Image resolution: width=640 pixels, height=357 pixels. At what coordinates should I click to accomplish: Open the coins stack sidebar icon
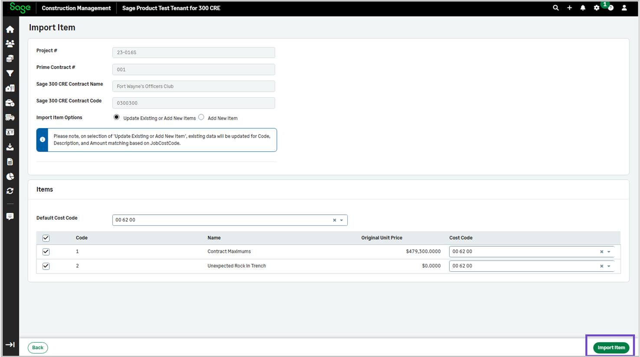coord(10,58)
